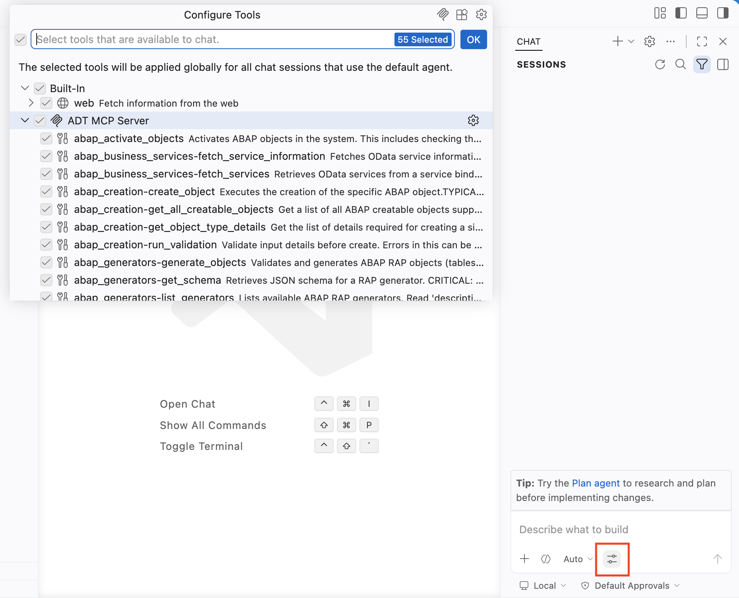This screenshot has height=598, width=739.
Task: Open the Auto model picker dropdown
Action: coord(578,559)
